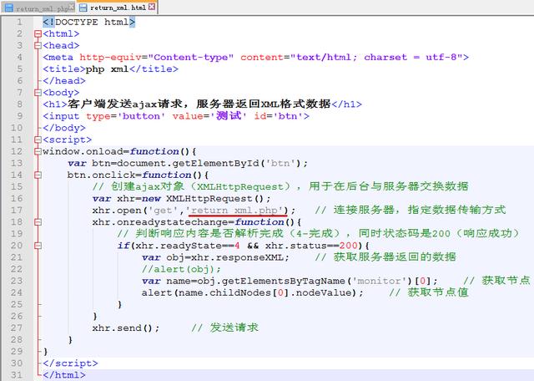Image resolution: width=534 pixels, height=381 pixels.
Task: Collapse the <html> block fold marker
Action: (x=38, y=34)
